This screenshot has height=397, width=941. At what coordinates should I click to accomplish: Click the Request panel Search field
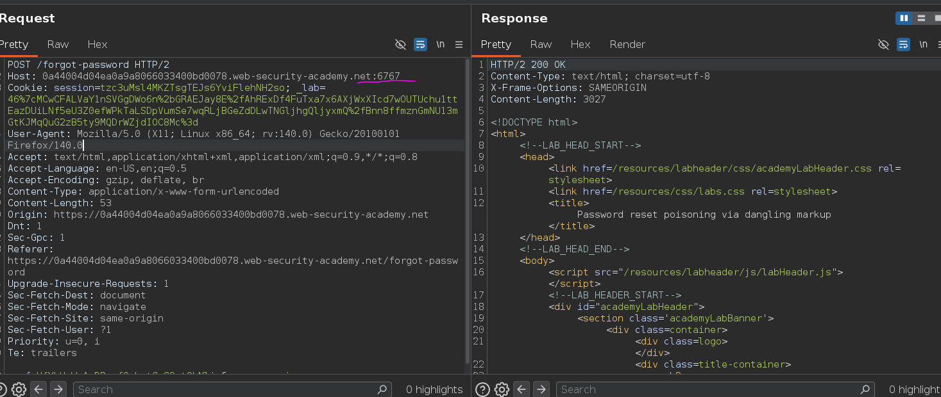(232, 389)
